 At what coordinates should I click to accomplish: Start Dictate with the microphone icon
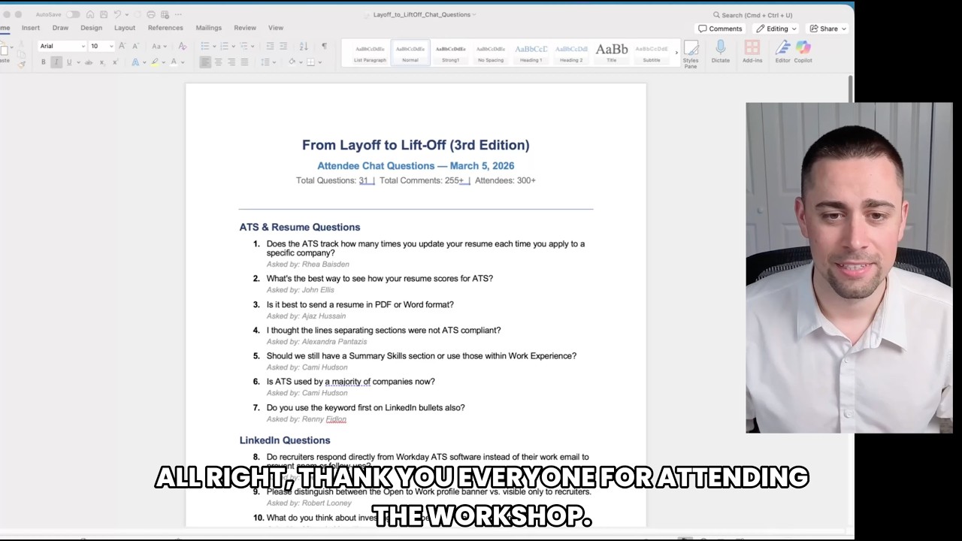[x=720, y=51]
